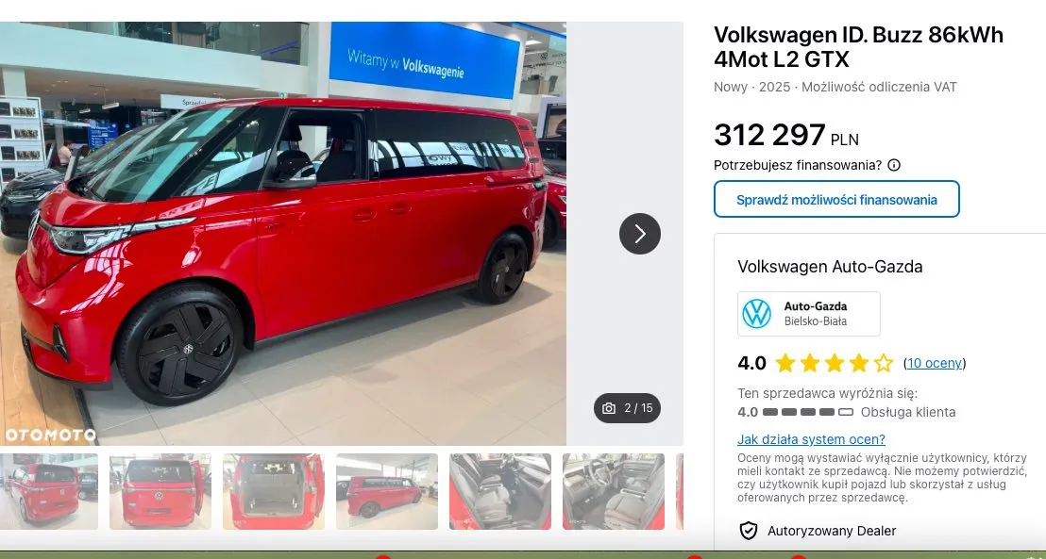Open the 10 oceny reviews link
The image size is (1046, 559).
pos(934,363)
